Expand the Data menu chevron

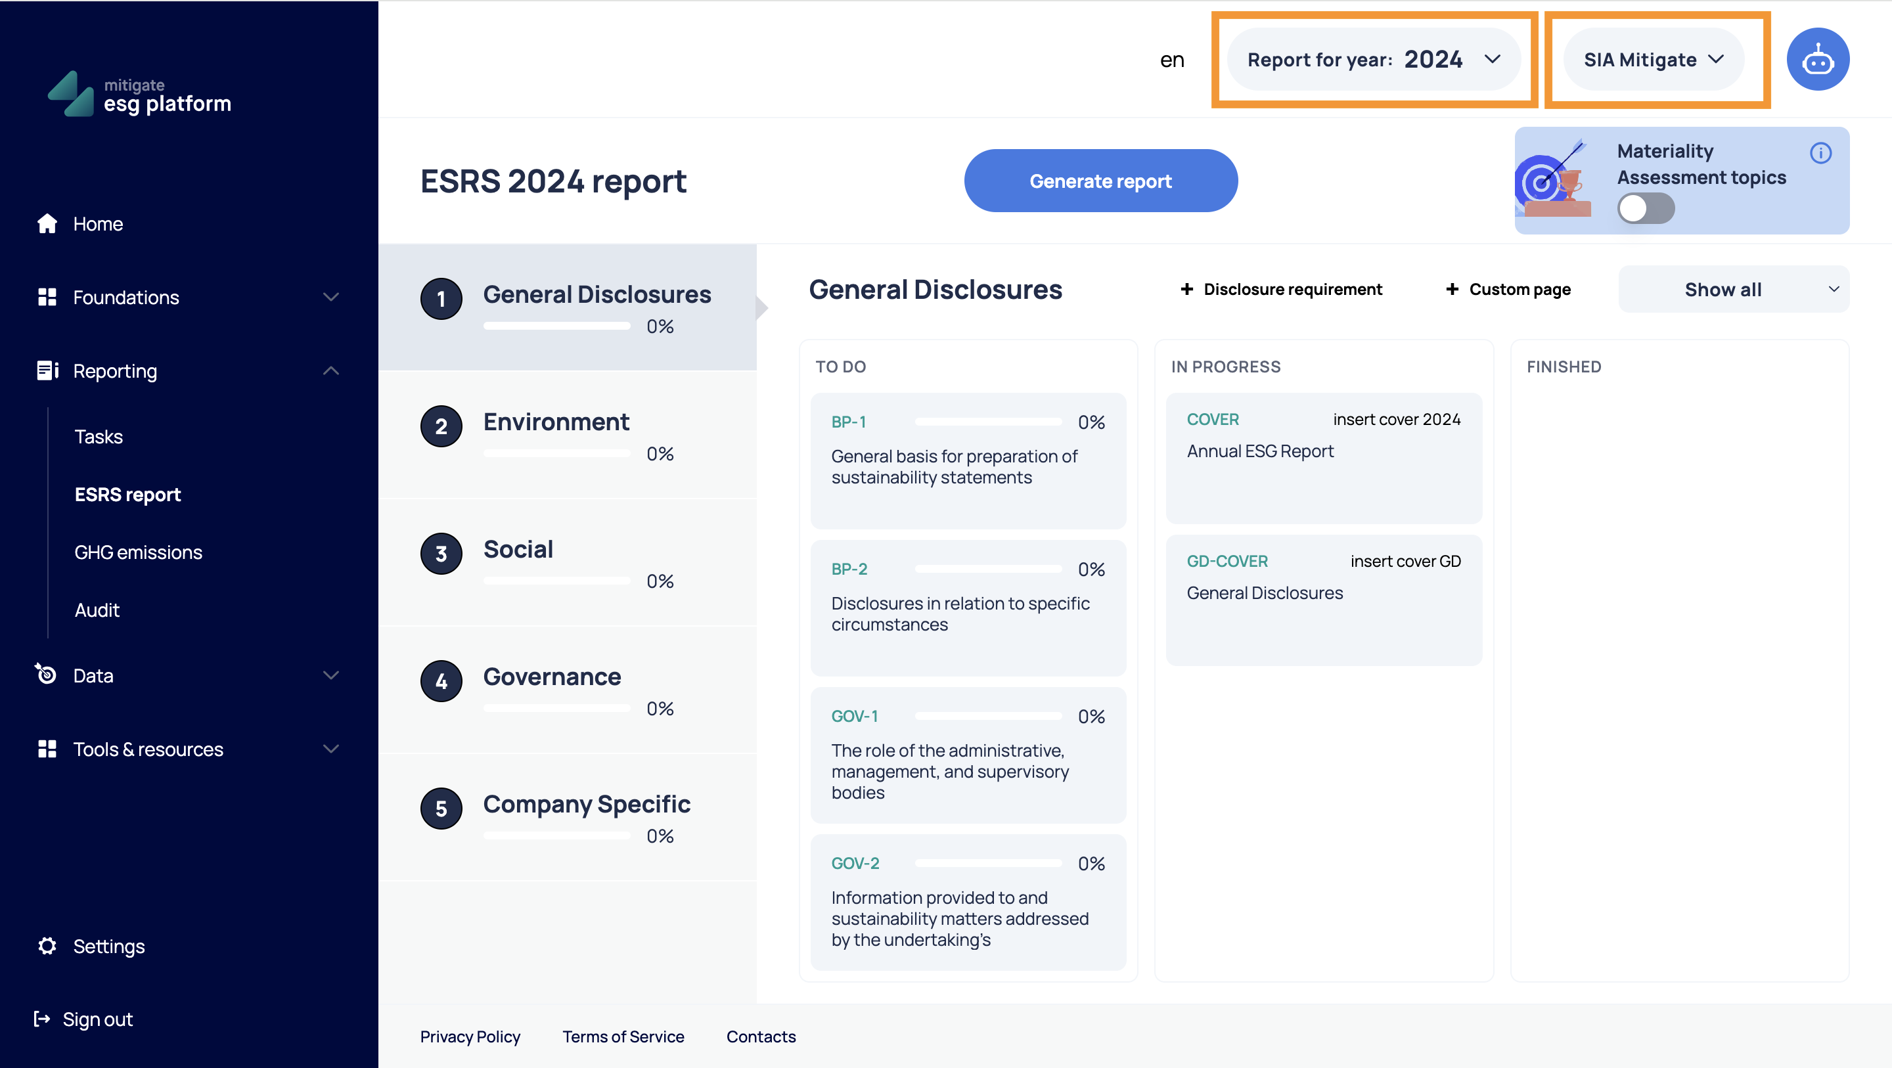[x=331, y=675]
